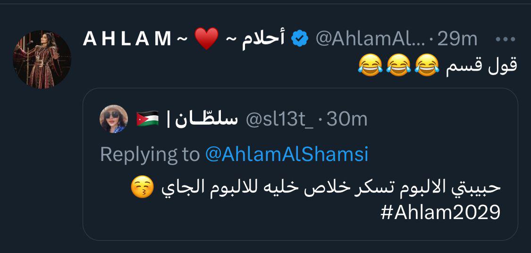Click the leftmost laughing-crying emoji
This screenshot has width=531, height=253.
pyautogui.click(x=370, y=65)
